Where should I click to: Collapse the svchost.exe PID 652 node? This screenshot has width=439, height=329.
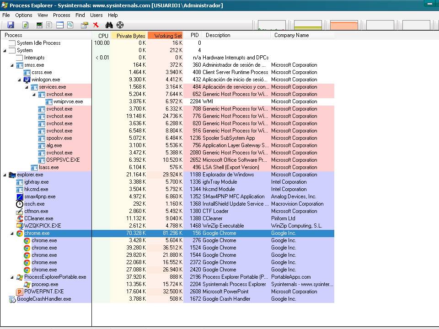point(33,95)
